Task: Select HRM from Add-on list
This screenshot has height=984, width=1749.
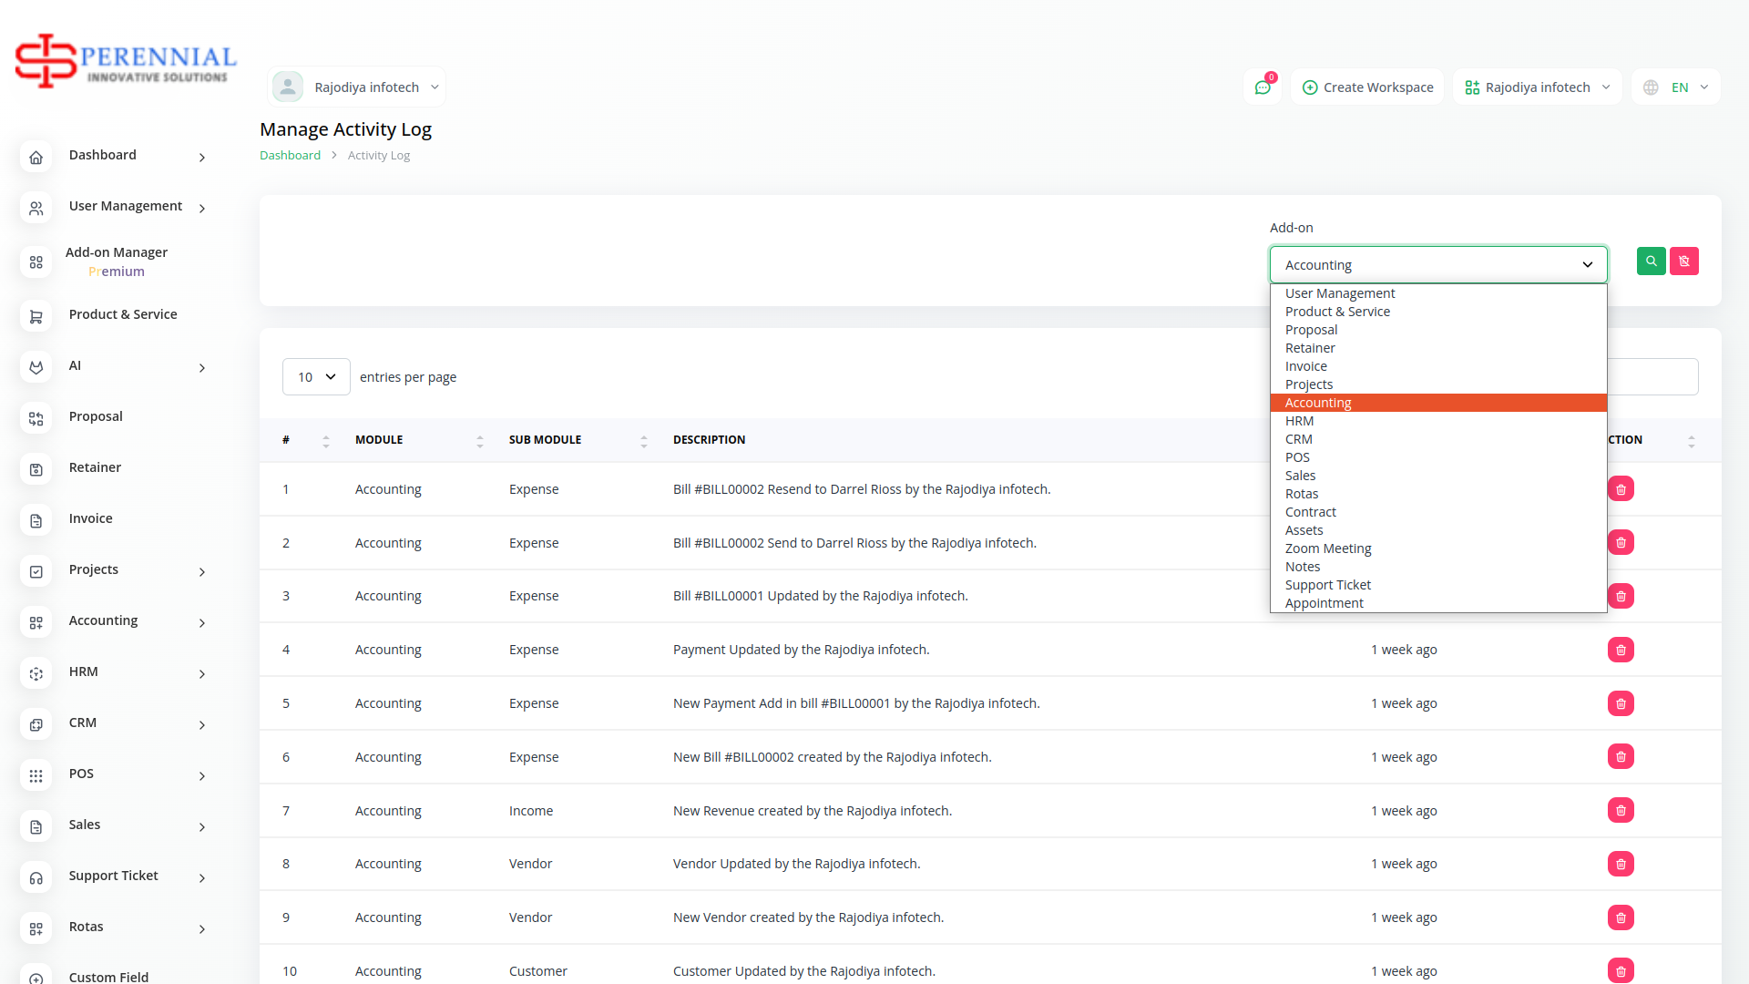Action: click(x=1299, y=421)
